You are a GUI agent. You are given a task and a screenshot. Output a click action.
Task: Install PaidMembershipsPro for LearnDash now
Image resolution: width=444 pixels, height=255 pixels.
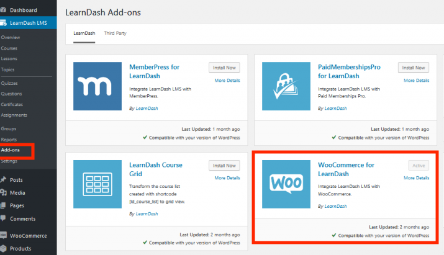click(414, 68)
